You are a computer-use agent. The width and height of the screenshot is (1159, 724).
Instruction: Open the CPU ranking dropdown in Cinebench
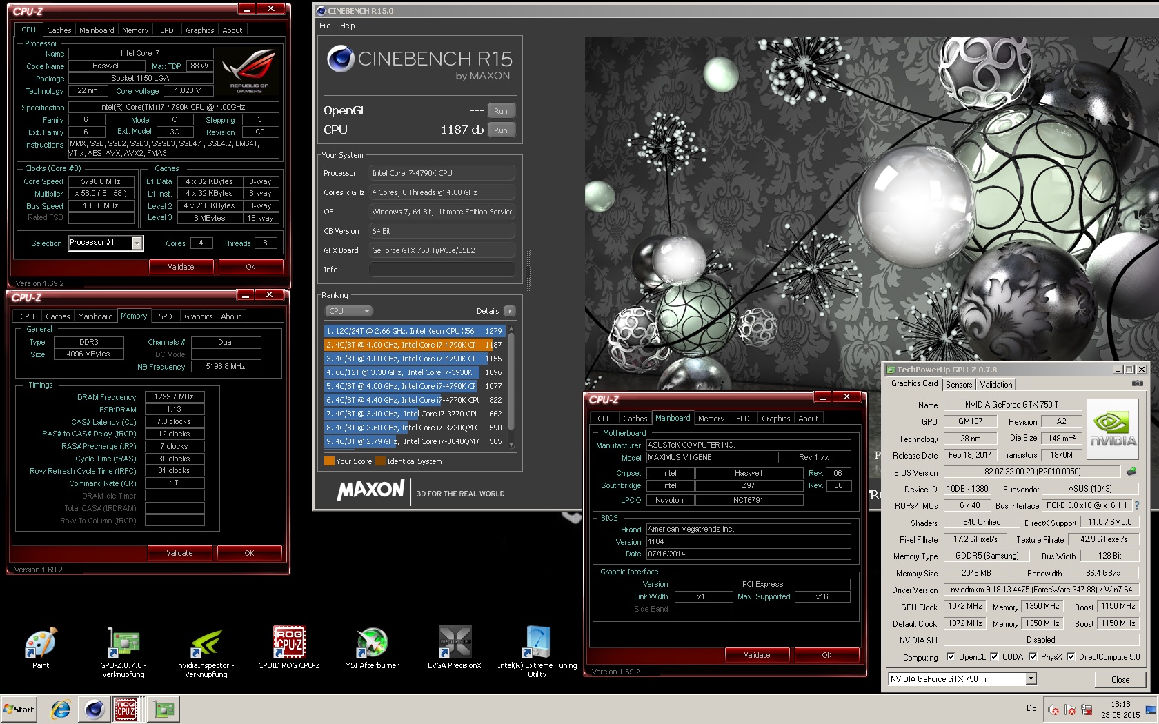(x=348, y=311)
